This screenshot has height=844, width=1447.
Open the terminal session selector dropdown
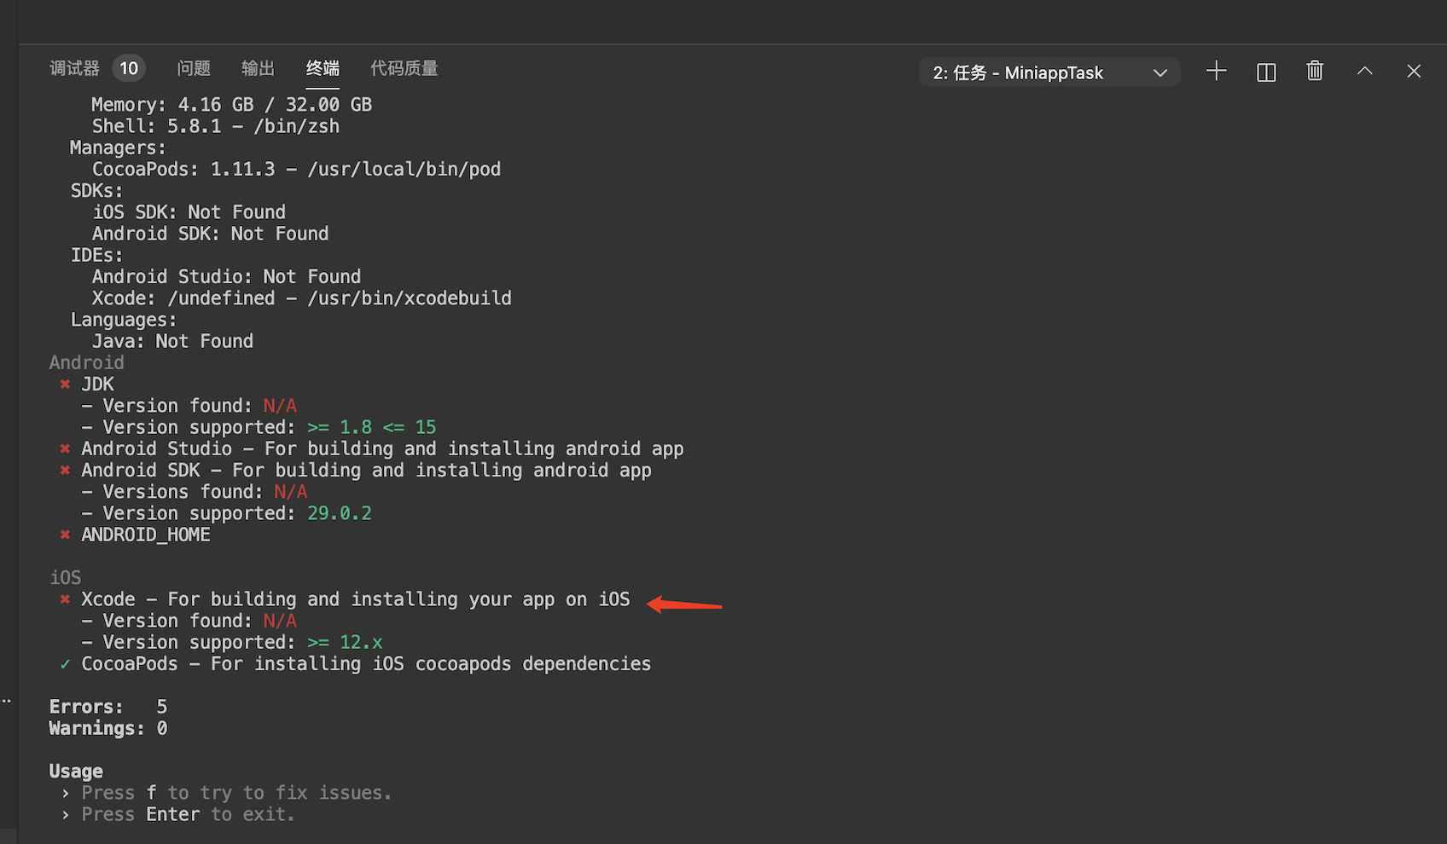pos(1049,72)
